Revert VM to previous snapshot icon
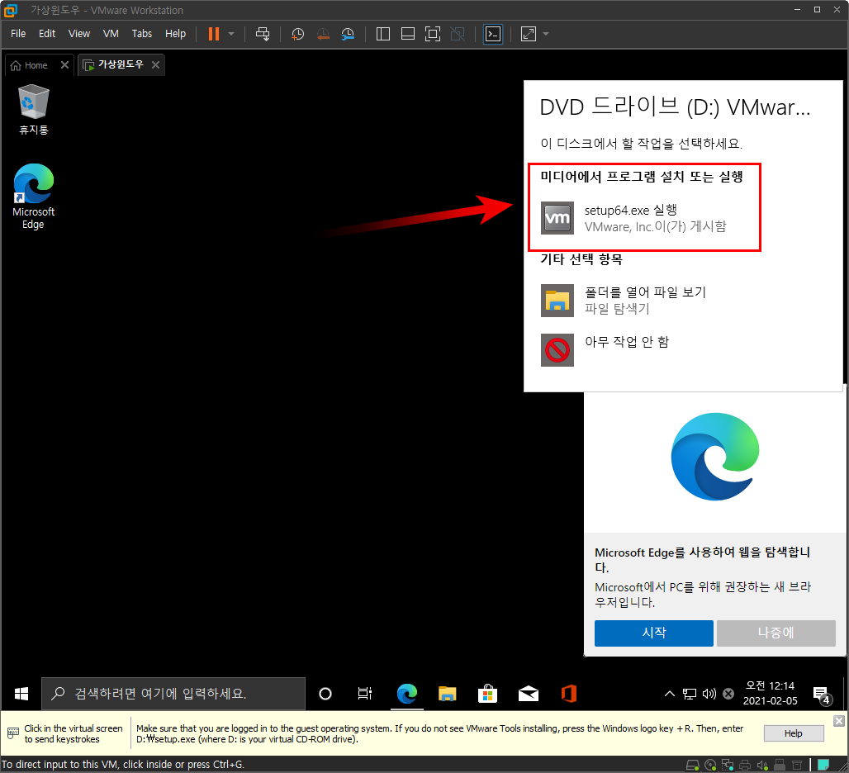The height and width of the screenshot is (773, 849). tap(323, 34)
